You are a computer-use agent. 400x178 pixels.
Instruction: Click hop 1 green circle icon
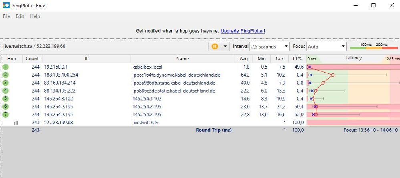pos(6,67)
